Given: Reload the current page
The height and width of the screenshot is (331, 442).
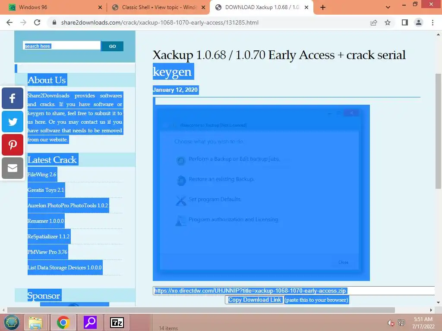Looking at the screenshot, I should pos(37,22).
